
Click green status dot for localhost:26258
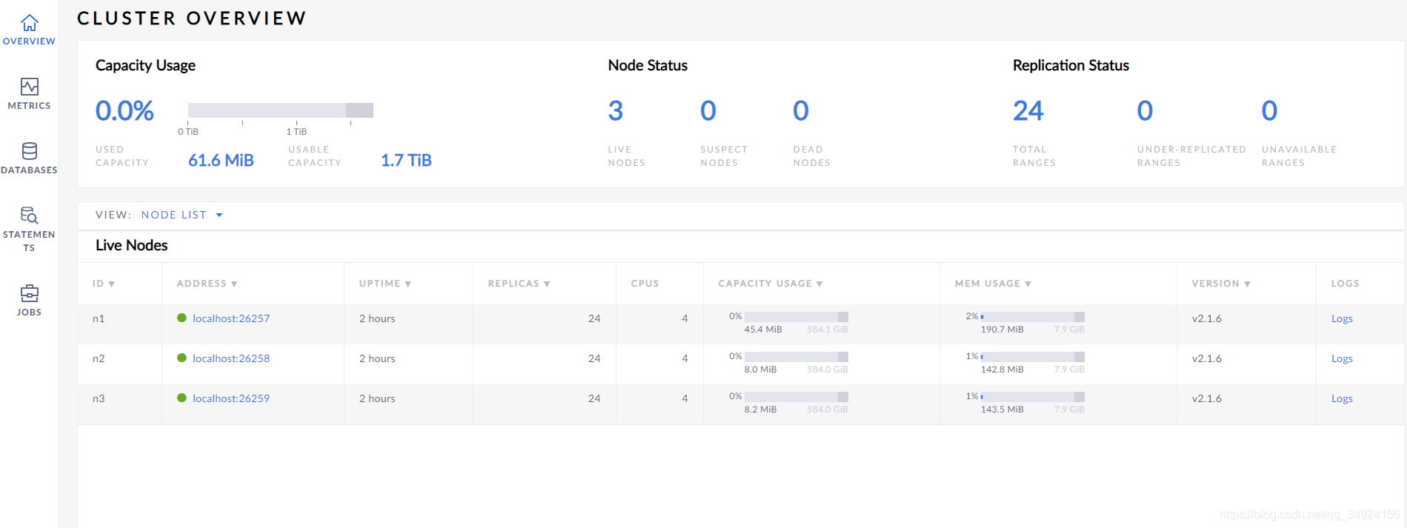point(182,358)
